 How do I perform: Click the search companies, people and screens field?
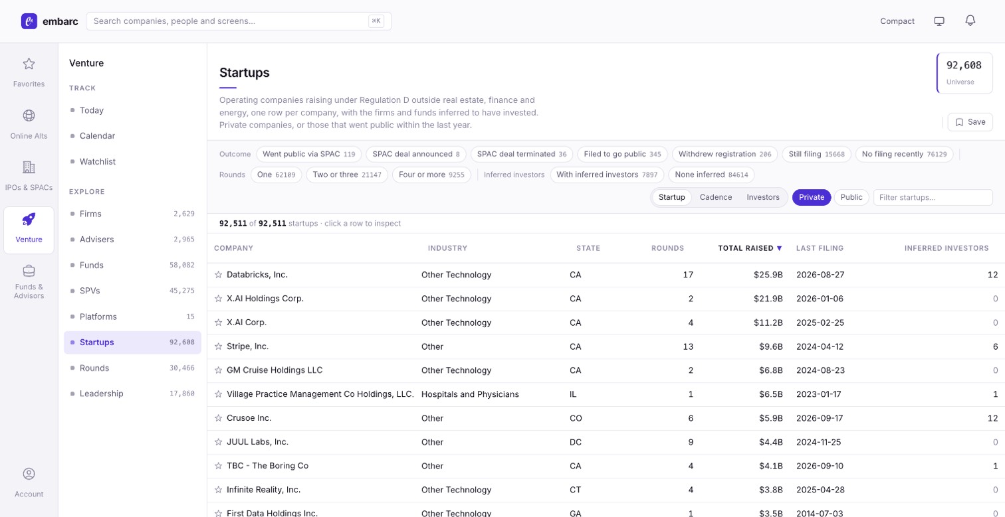pos(239,21)
